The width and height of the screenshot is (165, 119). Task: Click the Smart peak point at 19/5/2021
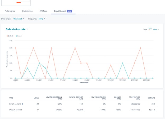coord(122,63)
